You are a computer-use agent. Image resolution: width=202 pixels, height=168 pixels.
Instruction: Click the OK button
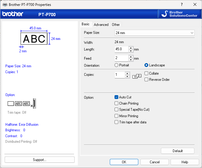pyautogui.click(x=124, y=162)
